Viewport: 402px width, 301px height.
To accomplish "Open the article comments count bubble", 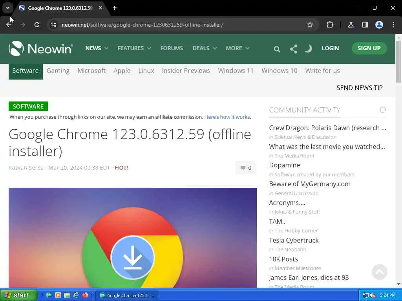I will pos(246,168).
